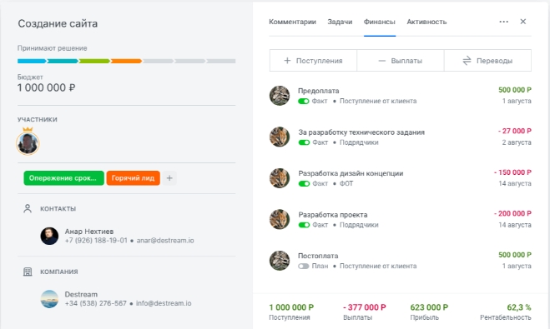Click the avatar beside Разработка проекта
This screenshot has height=329, width=550.
click(280, 219)
